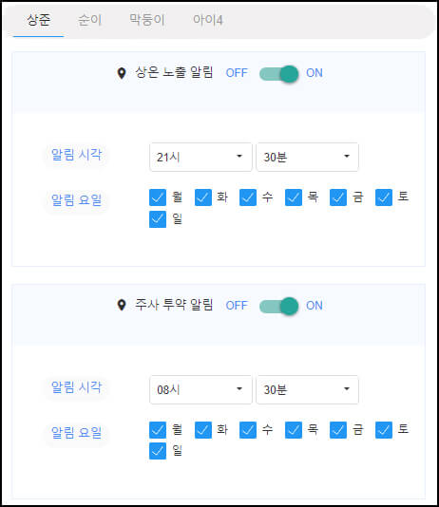
Task: Switch to the 순이 tab
Action: point(90,20)
